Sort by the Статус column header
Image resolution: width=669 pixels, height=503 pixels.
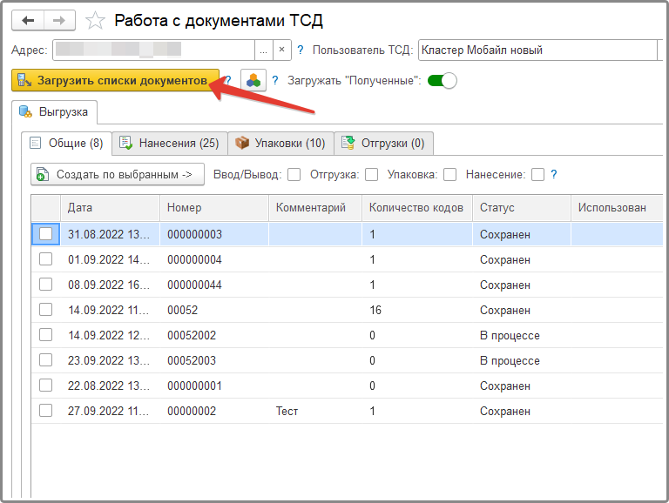click(522, 208)
